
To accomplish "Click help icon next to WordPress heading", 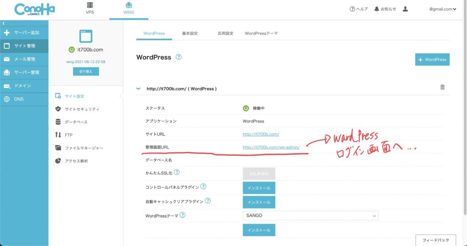I will [178, 57].
